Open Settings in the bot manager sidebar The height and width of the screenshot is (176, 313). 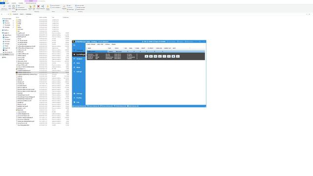pos(79,93)
